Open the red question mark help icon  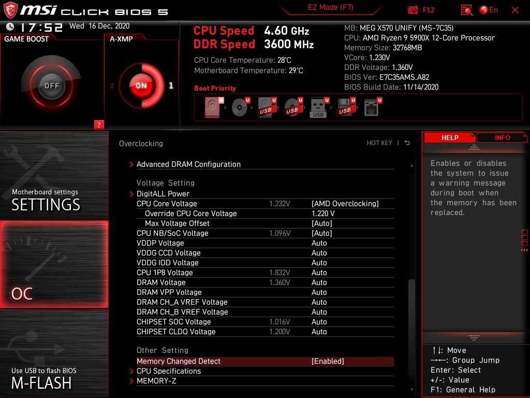click(x=99, y=124)
